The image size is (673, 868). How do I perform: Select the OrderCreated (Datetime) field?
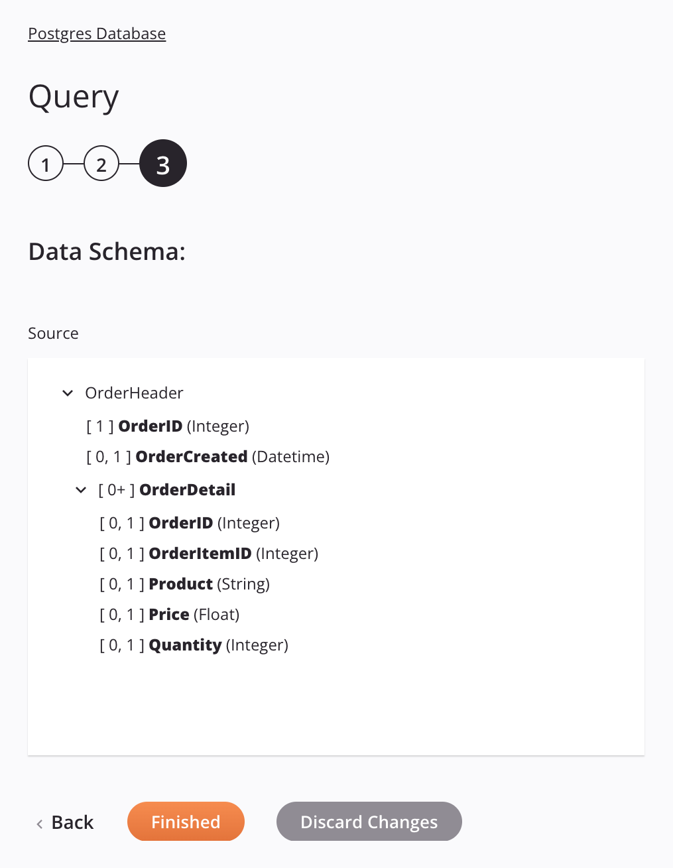(208, 456)
